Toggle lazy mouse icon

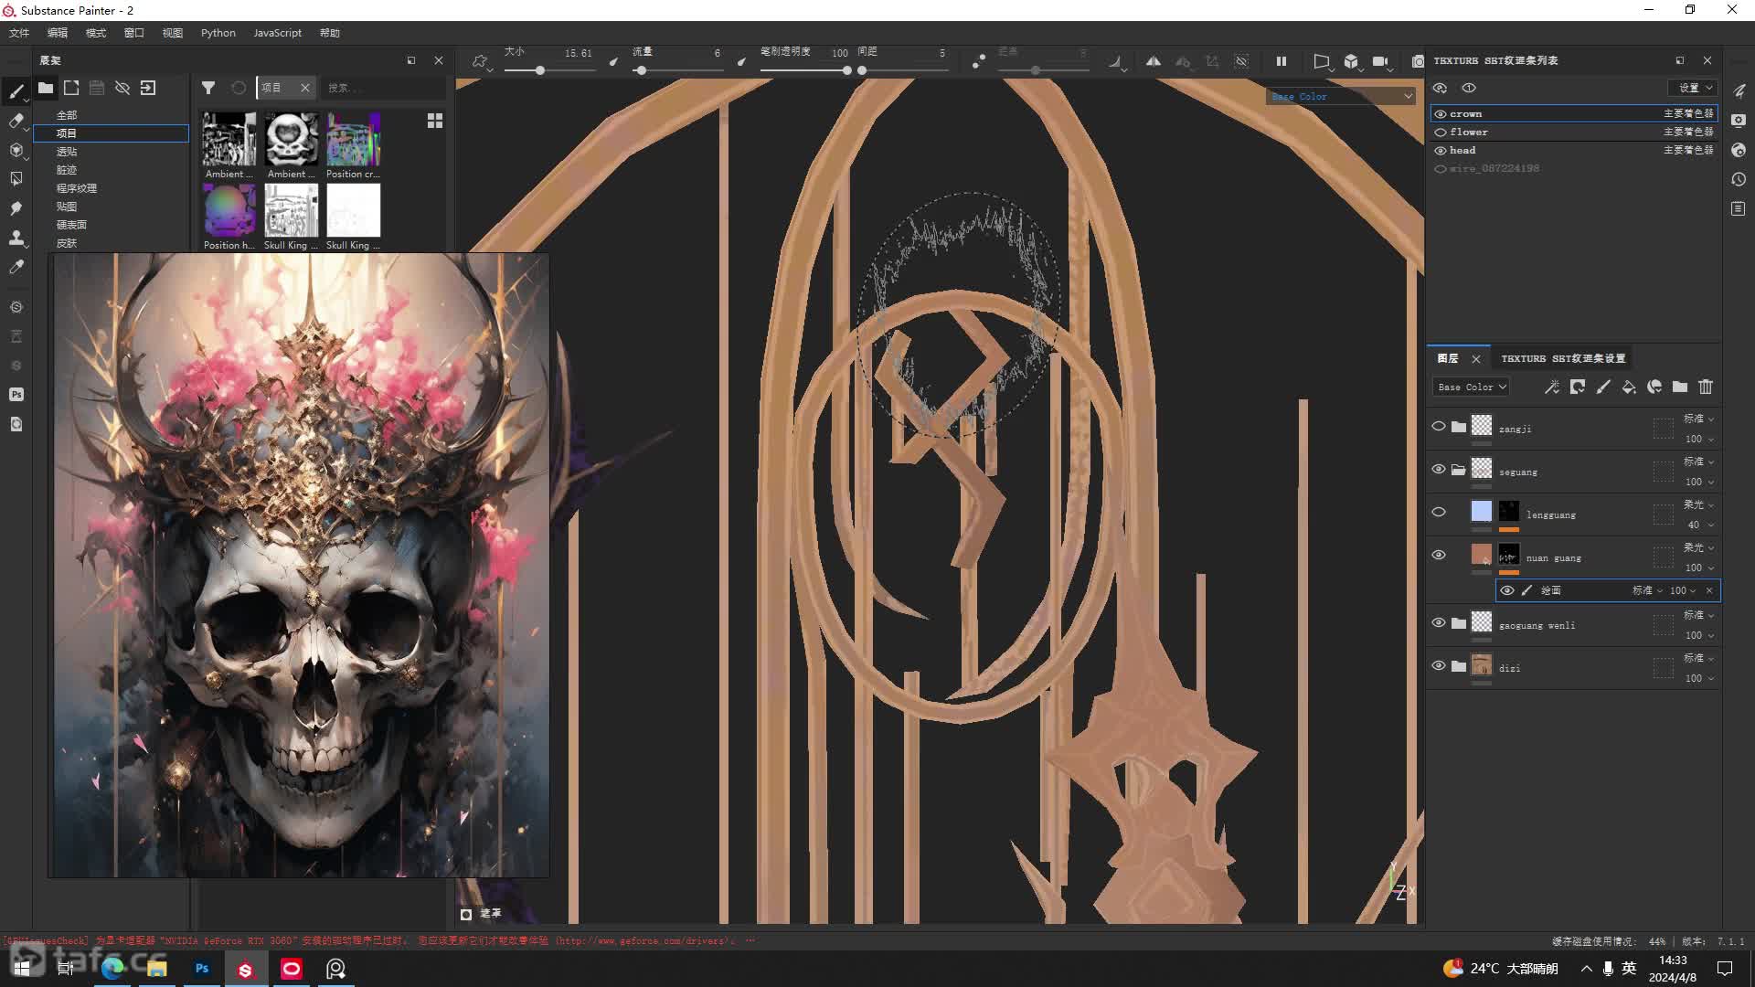tap(978, 61)
